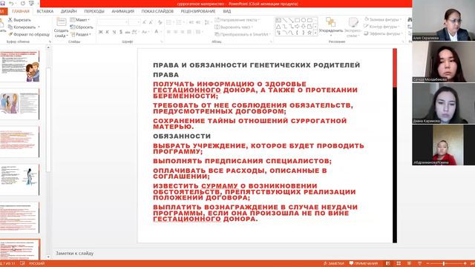
Task: Align text right icon
Action: click(x=182, y=32)
